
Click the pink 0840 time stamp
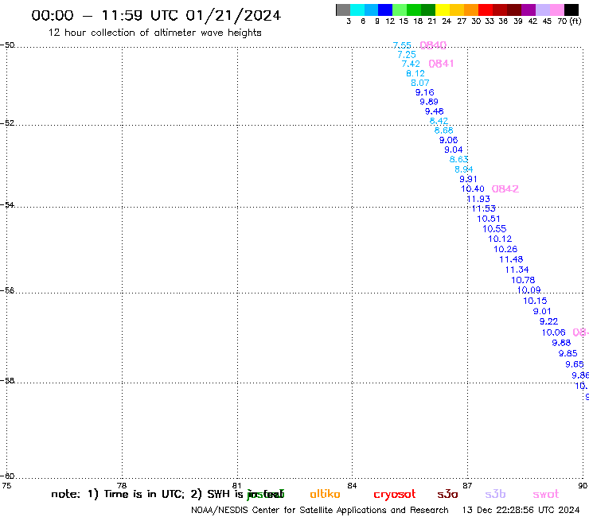pos(433,45)
